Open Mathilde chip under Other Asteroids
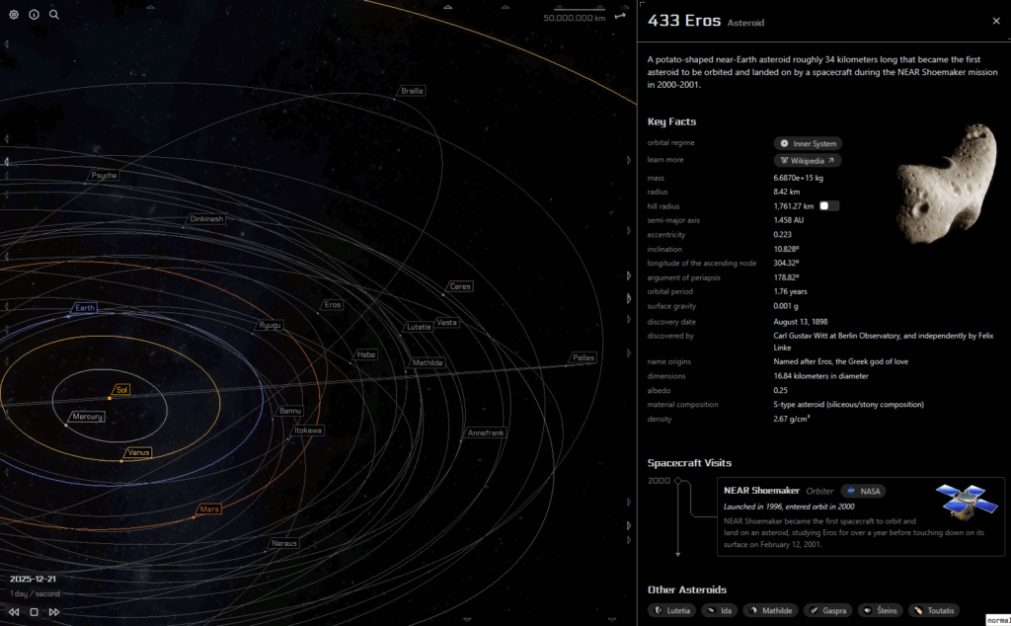Screen dimensions: 1011x626 point(770,610)
